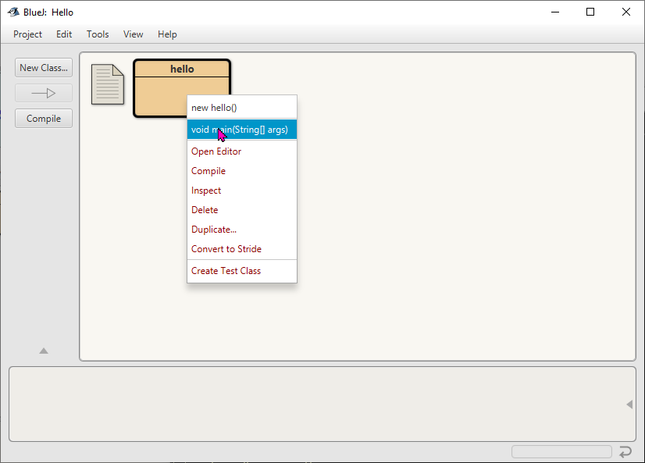
Task: Open the Help menu
Action: tap(167, 34)
